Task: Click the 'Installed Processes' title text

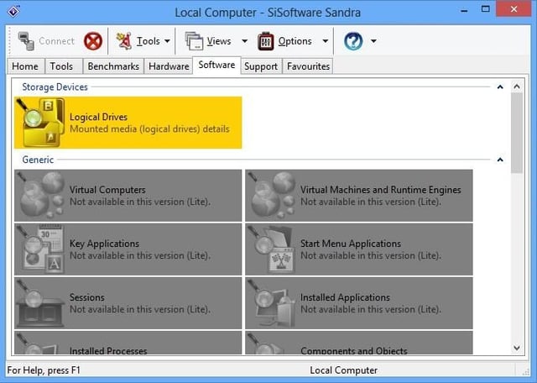Action: click(x=108, y=350)
